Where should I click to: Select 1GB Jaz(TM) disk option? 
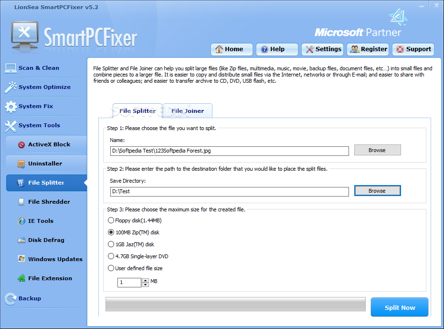click(x=111, y=244)
